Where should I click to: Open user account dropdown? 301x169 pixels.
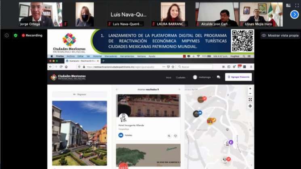tap(202, 77)
